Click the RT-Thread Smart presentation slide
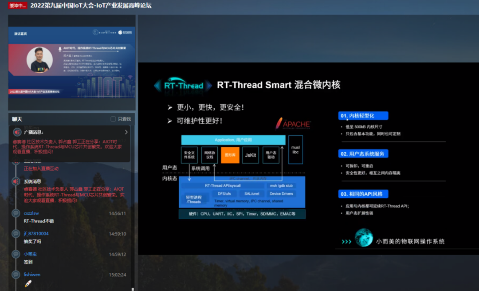This screenshot has width=479, height=291. point(309,159)
